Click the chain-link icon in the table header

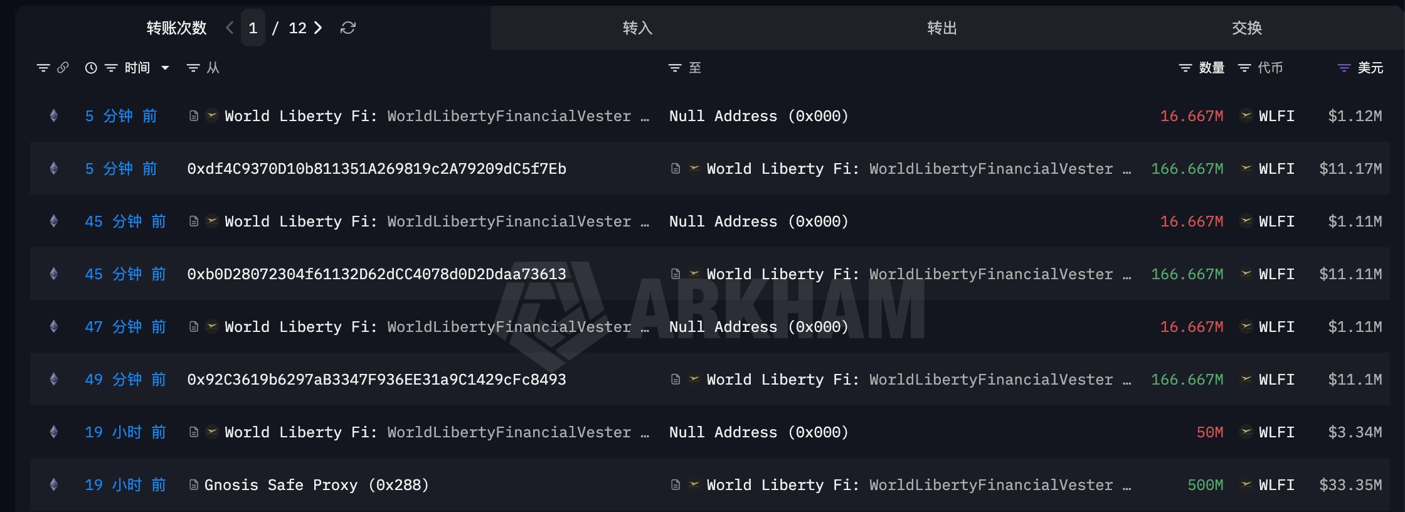(63, 68)
